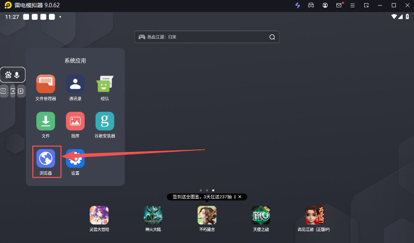Open the 浏览器 browser app
The height and width of the screenshot is (243, 414).
46,158
